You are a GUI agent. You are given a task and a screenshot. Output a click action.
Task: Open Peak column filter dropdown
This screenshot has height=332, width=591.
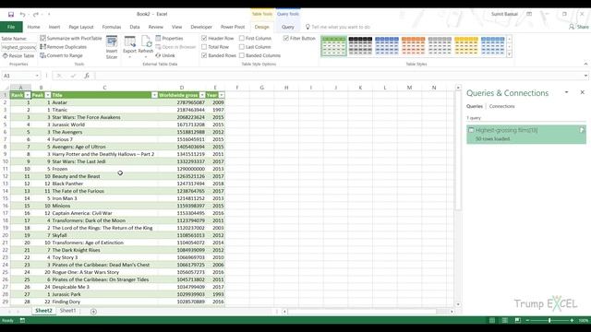[47, 95]
